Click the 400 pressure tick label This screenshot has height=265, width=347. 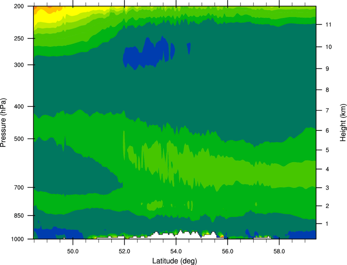19,106
